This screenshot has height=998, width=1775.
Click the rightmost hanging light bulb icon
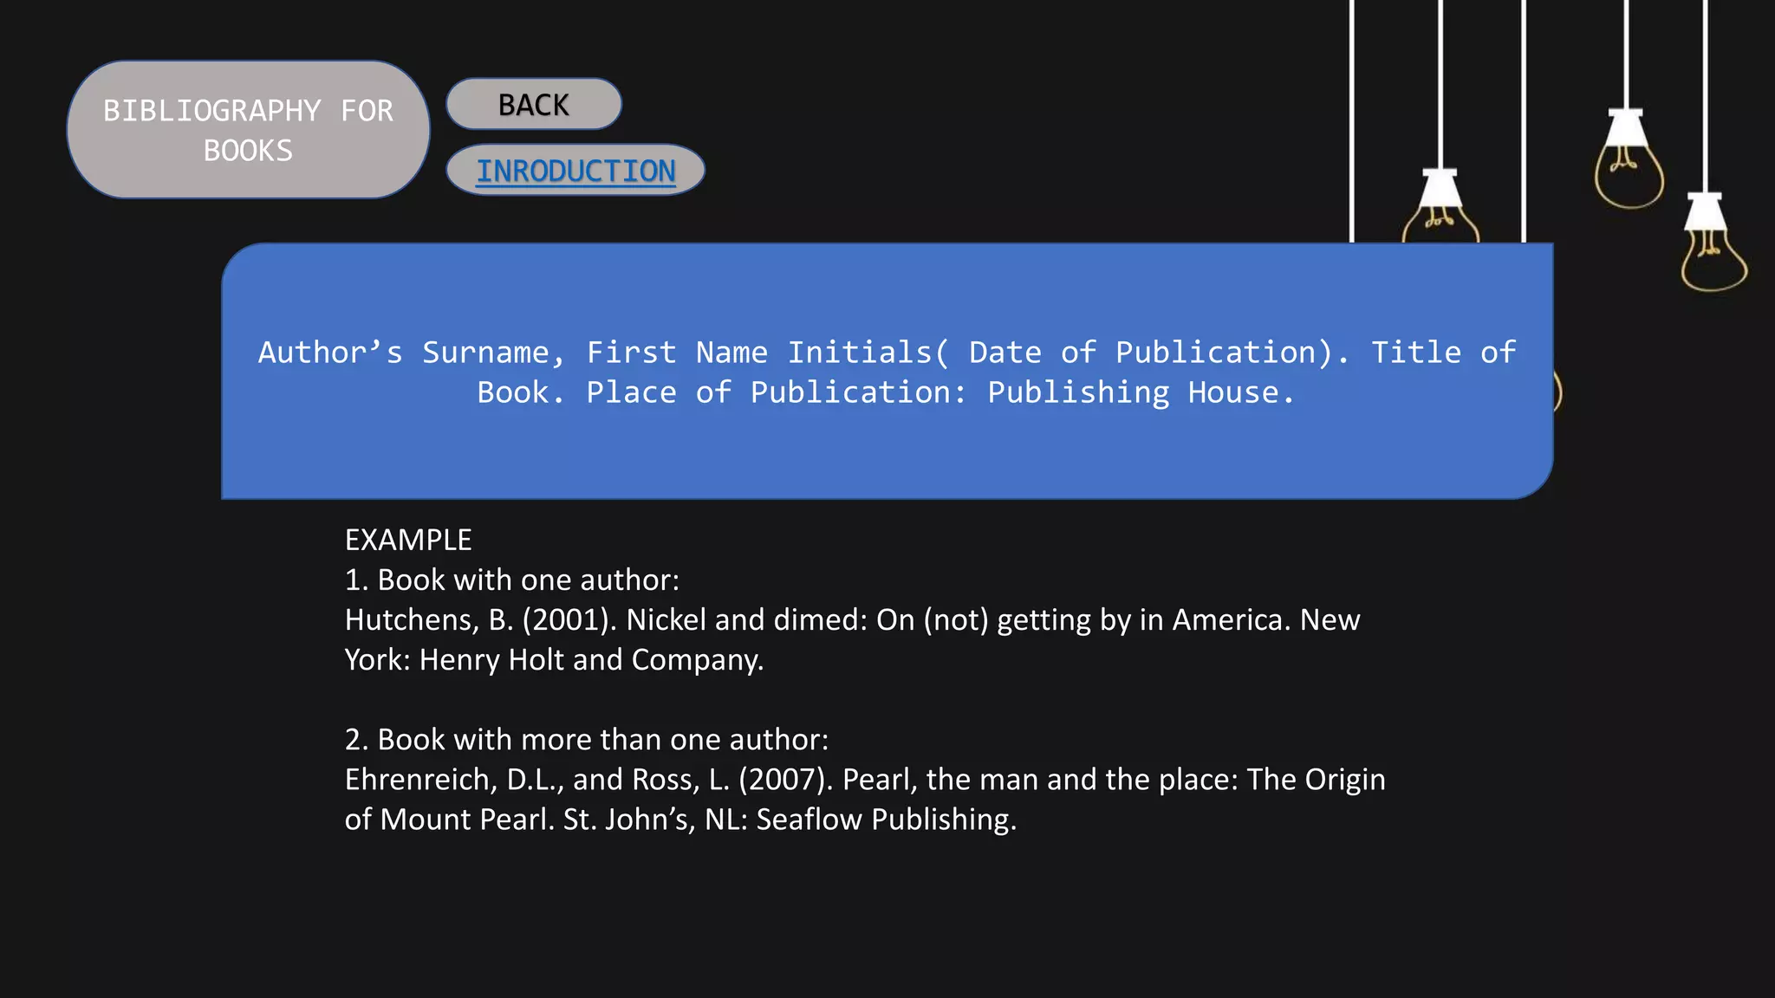point(1713,256)
